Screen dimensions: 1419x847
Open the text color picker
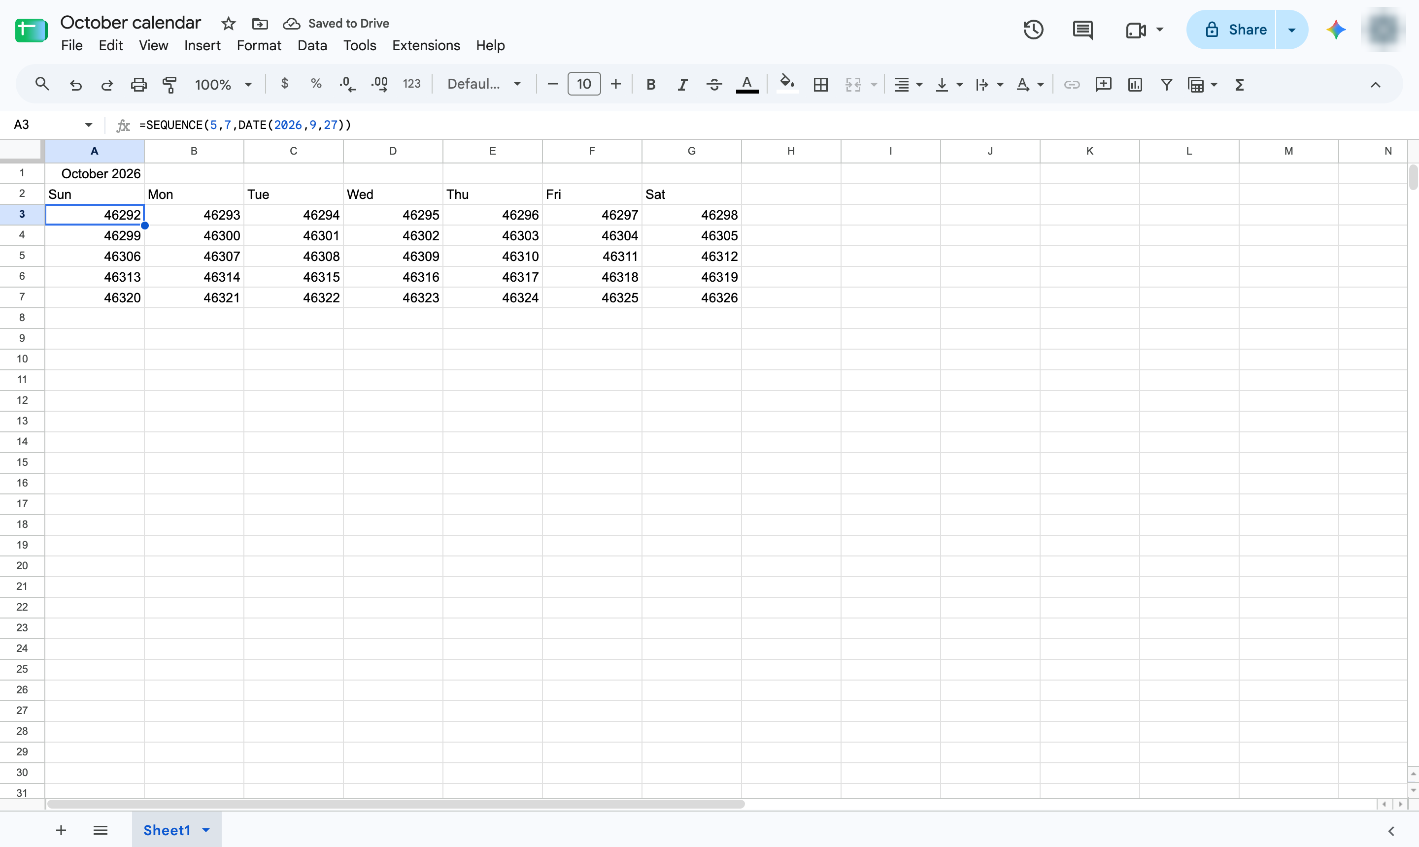click(747, 85)
